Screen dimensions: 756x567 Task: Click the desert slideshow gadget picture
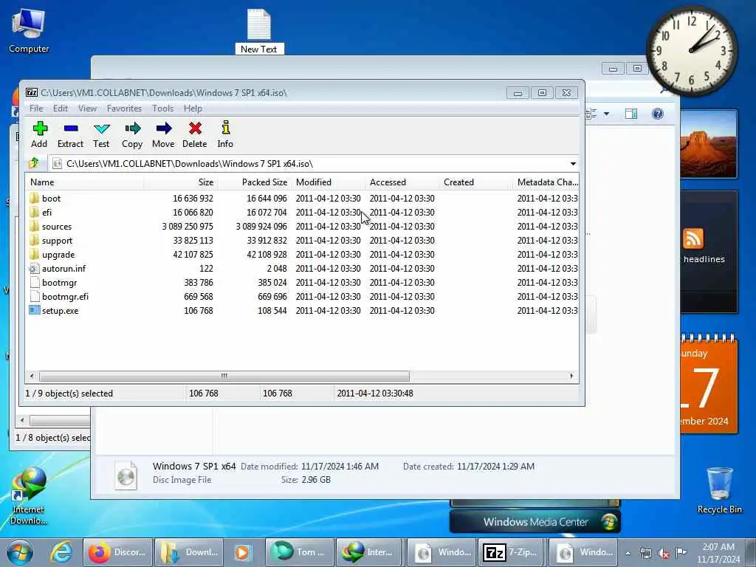click(708, 144)
